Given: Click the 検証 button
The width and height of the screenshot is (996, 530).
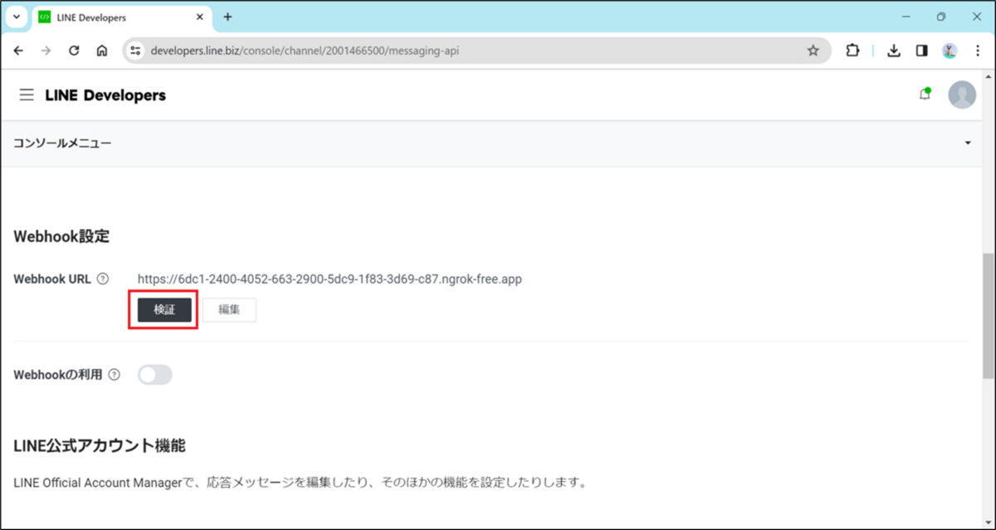Looking at the screenshot, I should (x=165, y=309).
